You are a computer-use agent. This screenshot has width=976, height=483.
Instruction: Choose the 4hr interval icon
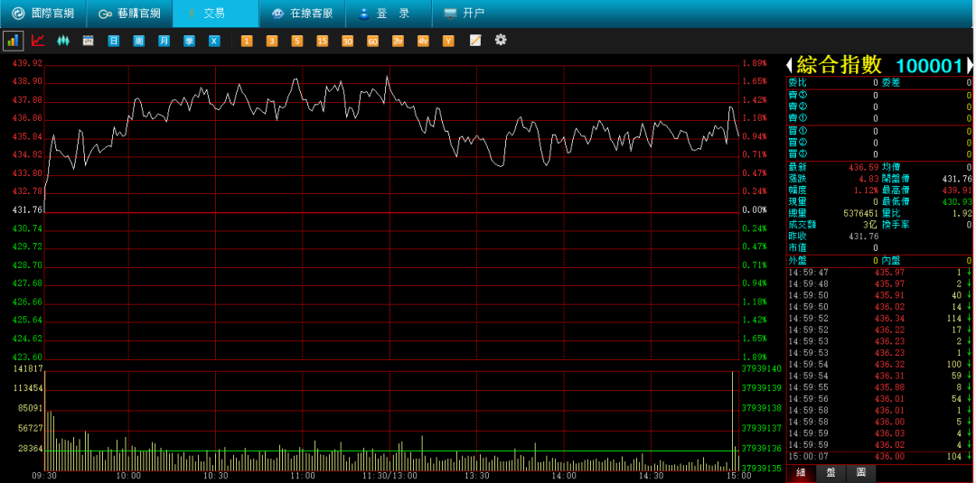pyautogui.click(x=423, y=41)
